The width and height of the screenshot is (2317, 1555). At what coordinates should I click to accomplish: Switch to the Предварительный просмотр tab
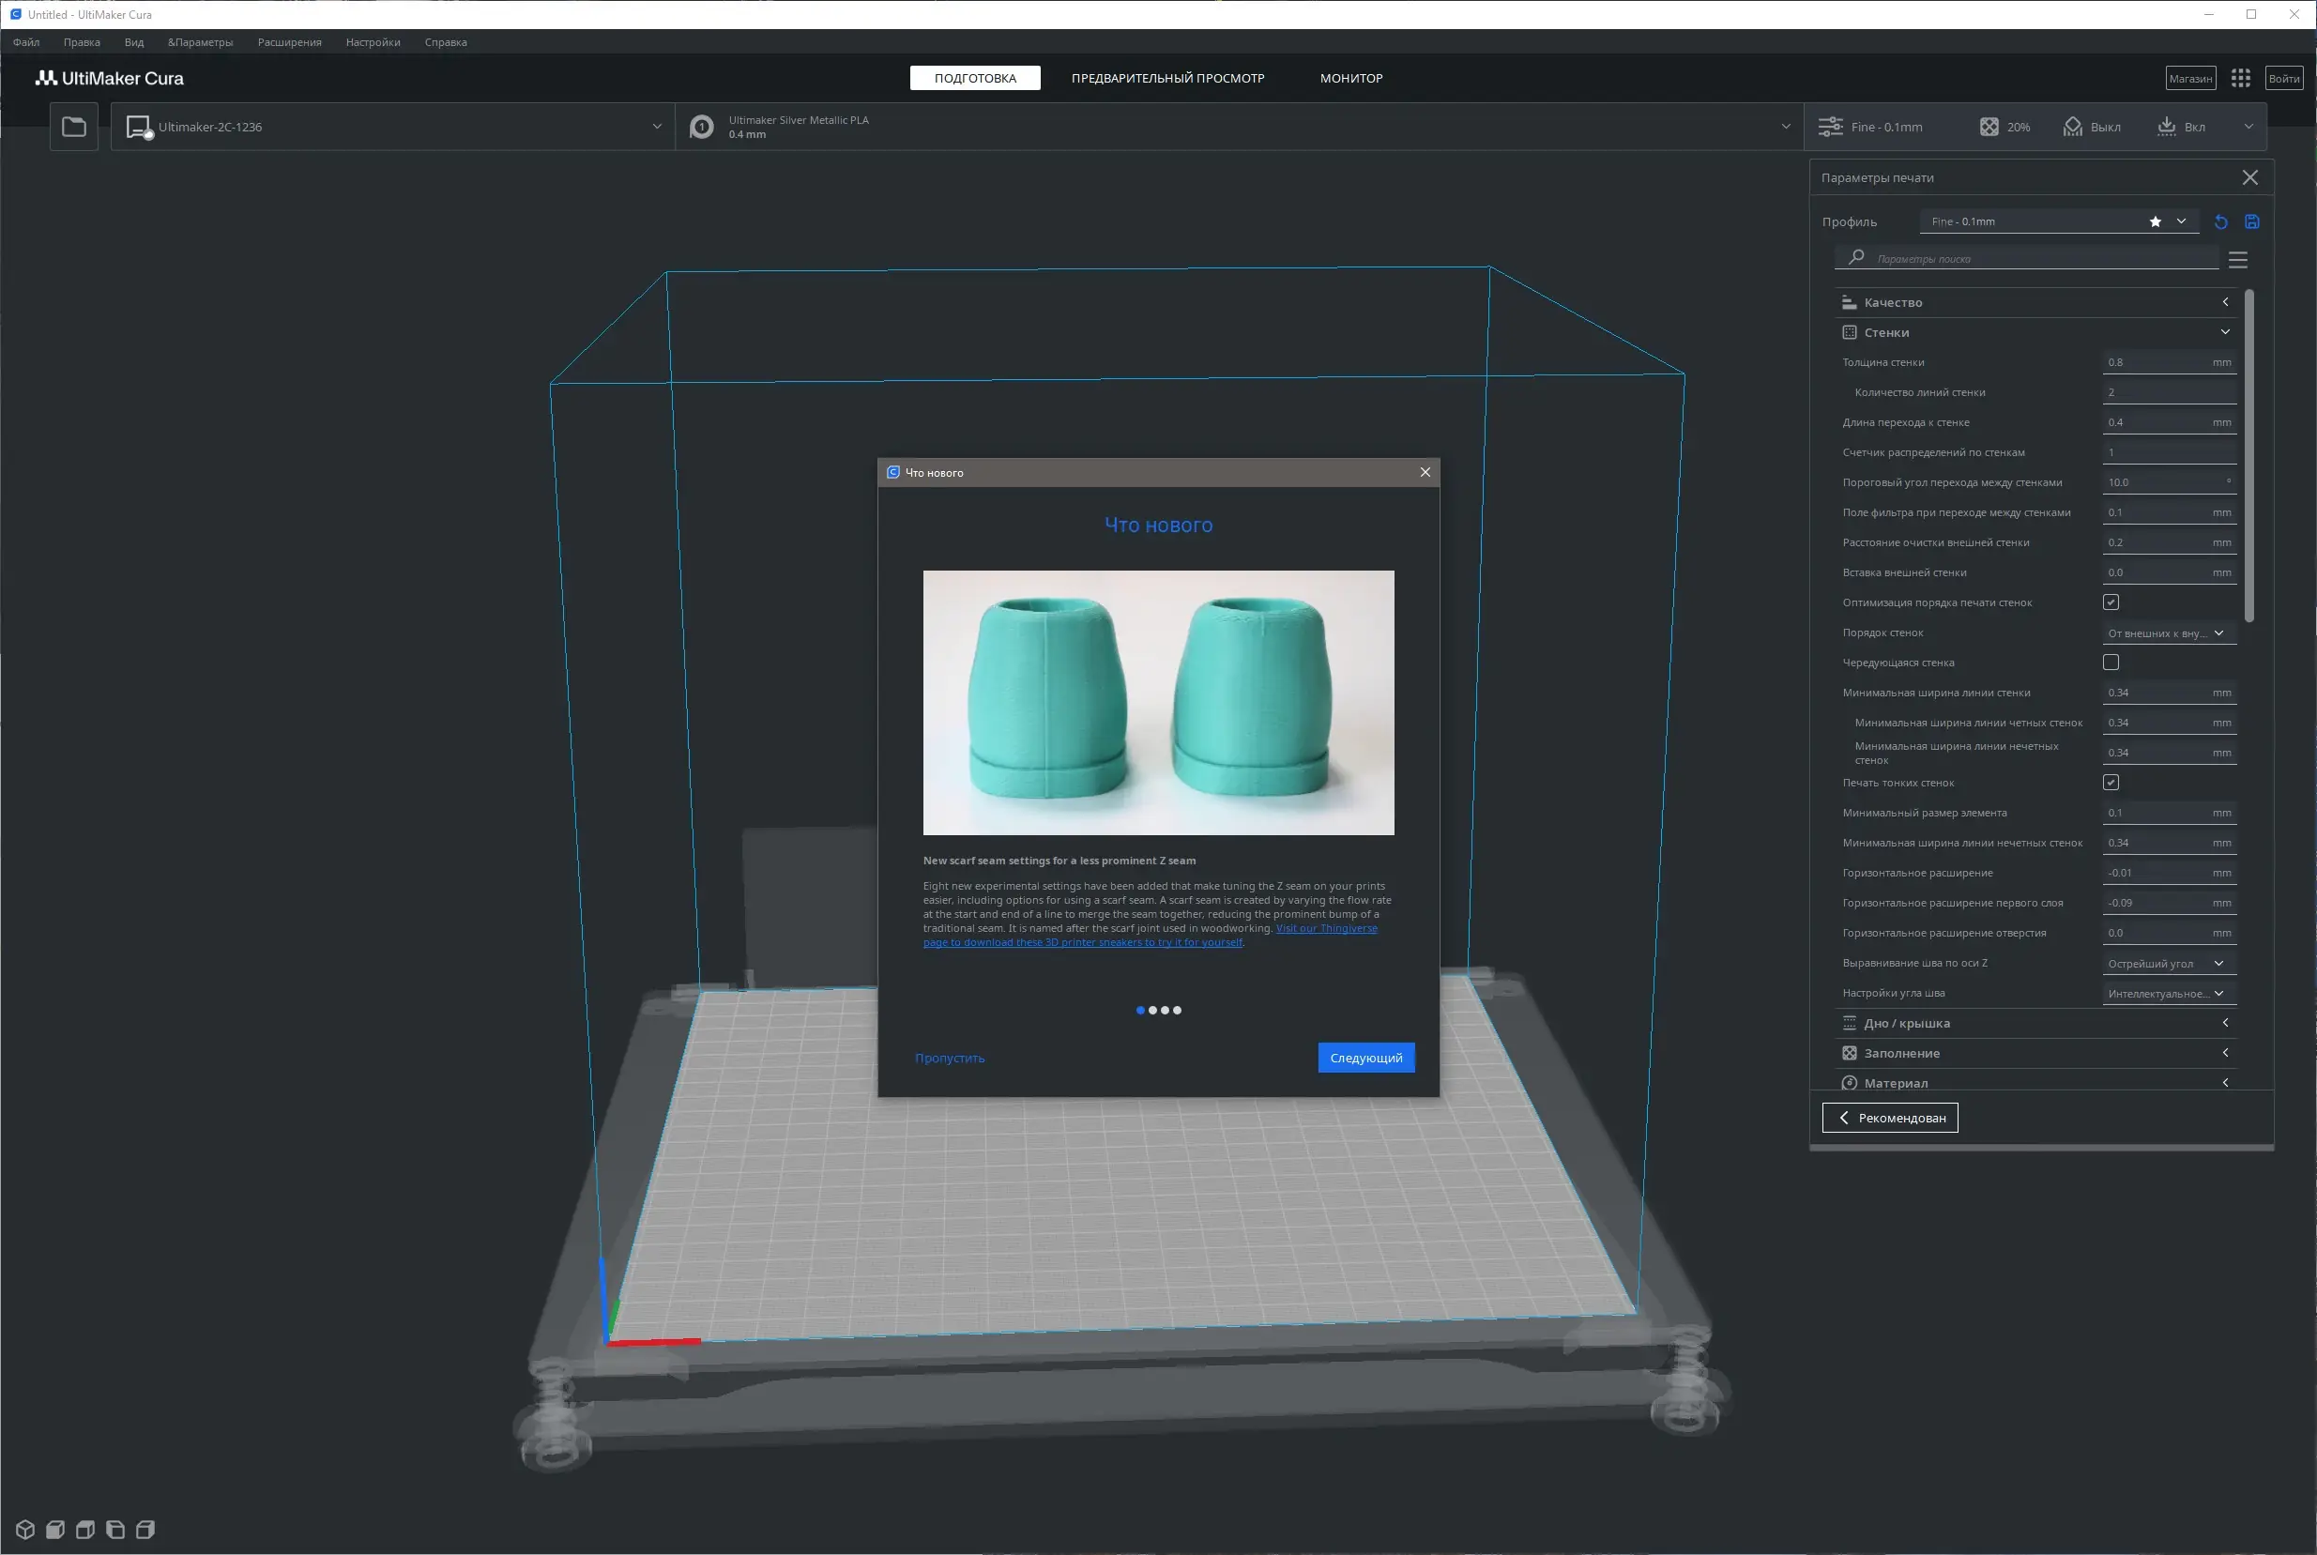coord(1166,78)
